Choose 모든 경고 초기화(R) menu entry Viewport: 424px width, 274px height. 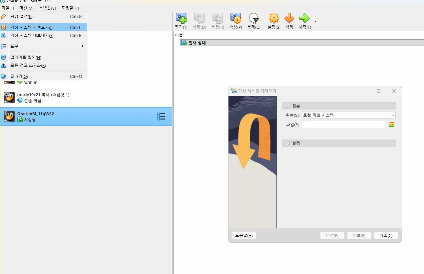[44, 65]
